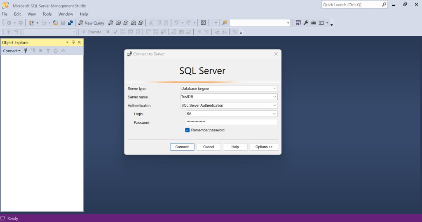Click the New Query toolbar button
Viewport: 422px width, 222px height.
pos(91,23)
